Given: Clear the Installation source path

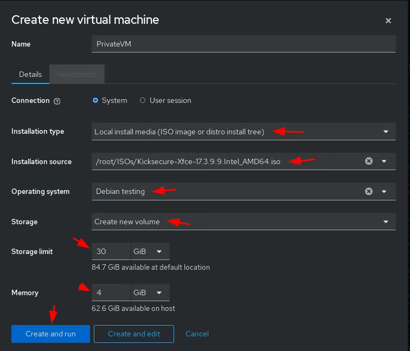Looking at the screenshot, I should [x=369, y=161].
